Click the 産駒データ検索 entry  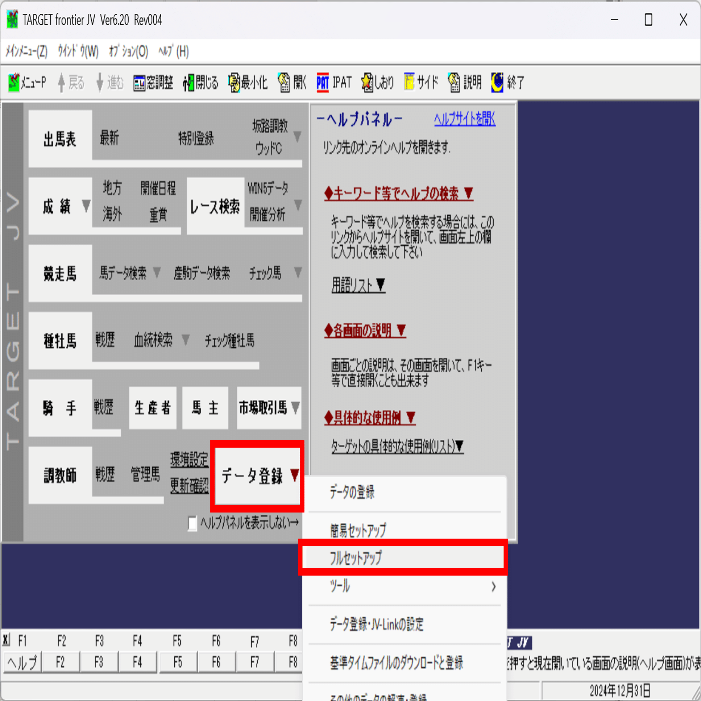click(202, 273)
